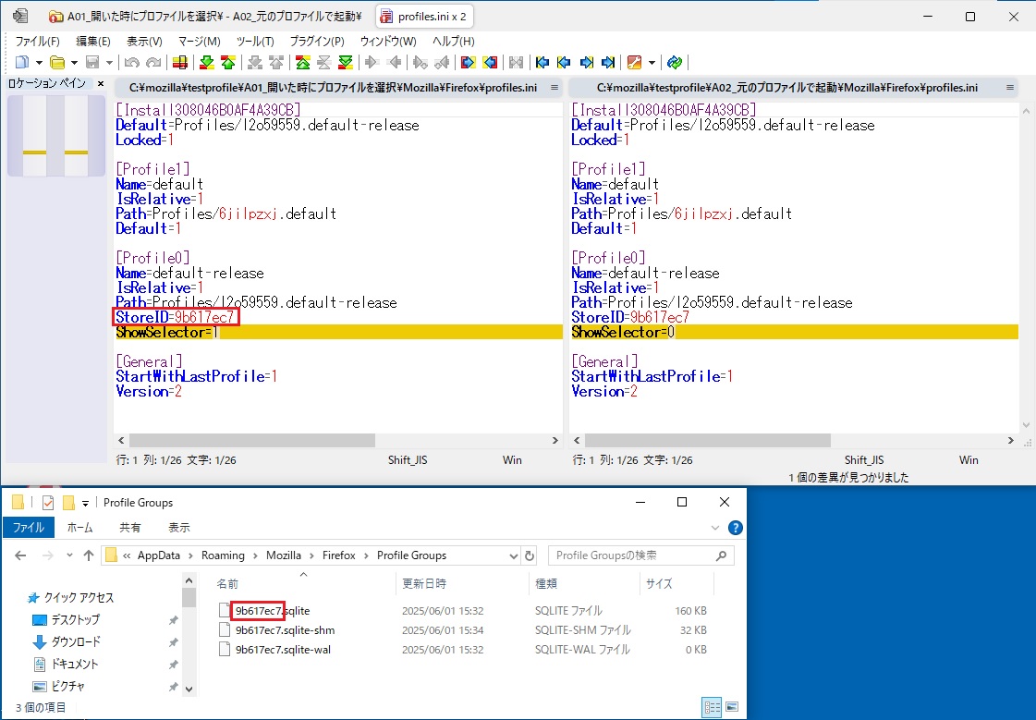This screenshot has height=720, width=1036.
Task: Go up one folder level in Explorer
Action: pos(89,555)
